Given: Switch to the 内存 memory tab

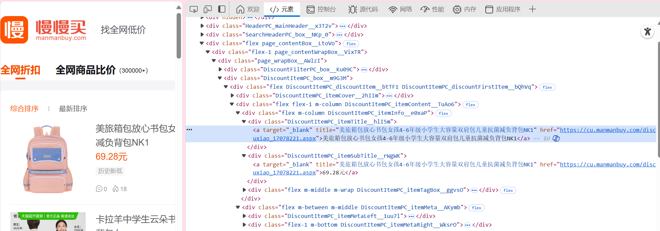Looking at the screenshot, I should 464,9.
